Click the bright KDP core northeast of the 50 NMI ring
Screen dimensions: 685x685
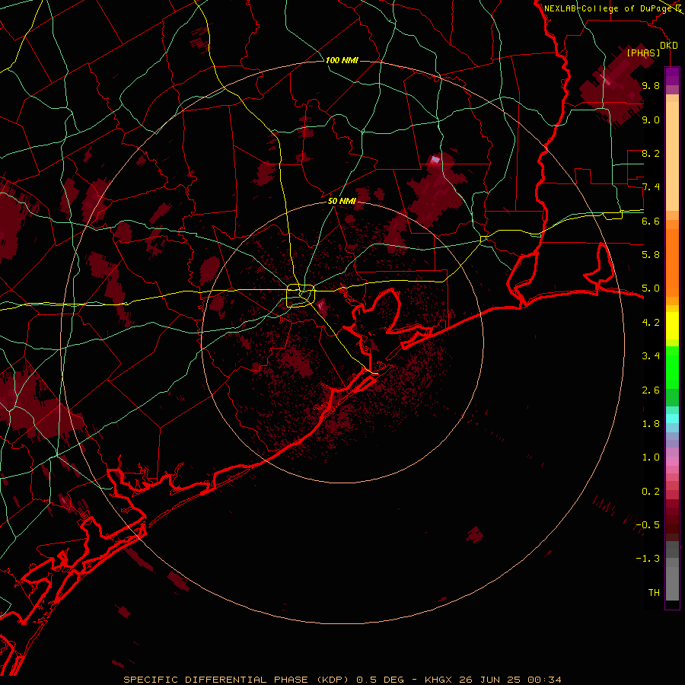click(435, 160)
